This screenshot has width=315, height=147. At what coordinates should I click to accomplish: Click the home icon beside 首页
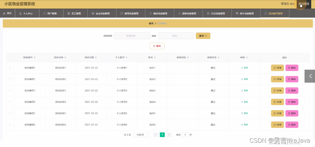point(4,13)
